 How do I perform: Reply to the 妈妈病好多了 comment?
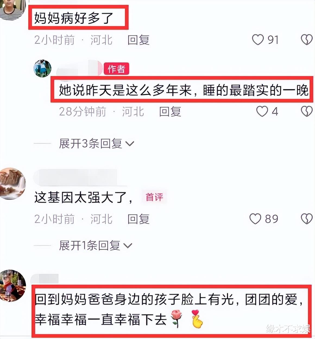(138, 40)
